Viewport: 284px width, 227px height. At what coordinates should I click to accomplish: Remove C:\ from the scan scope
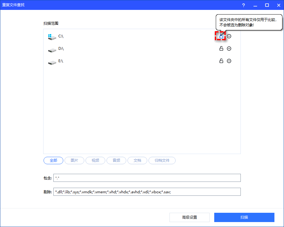(229, 36)
